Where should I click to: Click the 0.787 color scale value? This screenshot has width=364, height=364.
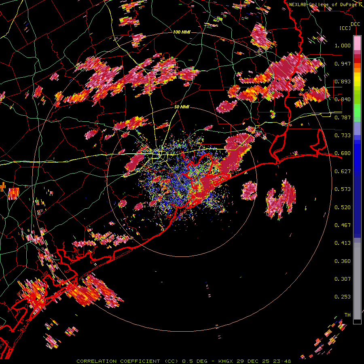343,117
